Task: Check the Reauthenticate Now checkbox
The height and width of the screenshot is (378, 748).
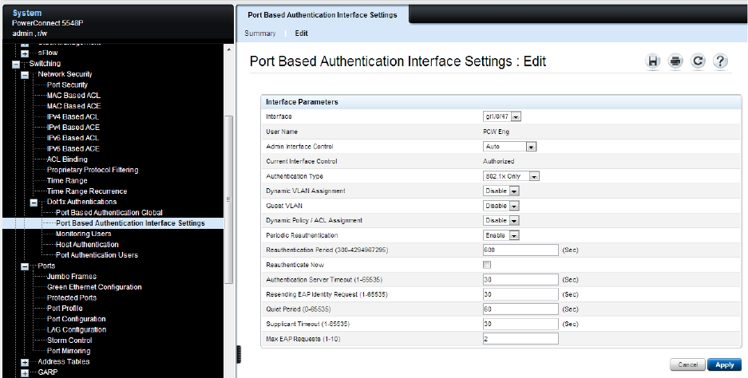Action: (487, 264)
